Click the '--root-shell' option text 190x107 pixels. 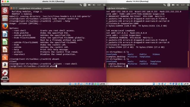(x=19, y=31)
